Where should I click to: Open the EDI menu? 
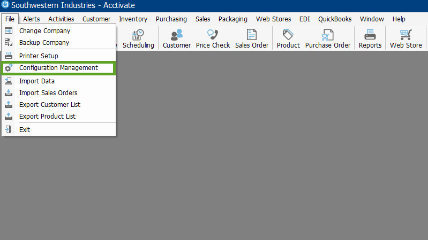pyautogui.click(x=304, y=19)
